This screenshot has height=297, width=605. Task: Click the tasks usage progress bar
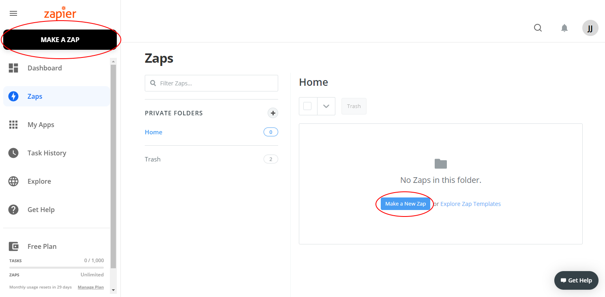57,267
